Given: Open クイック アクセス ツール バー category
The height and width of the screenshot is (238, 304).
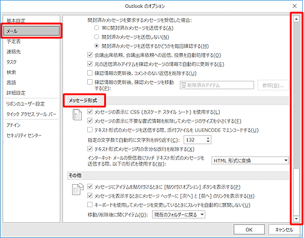Looking at the screenshot, I should (31, 114).
